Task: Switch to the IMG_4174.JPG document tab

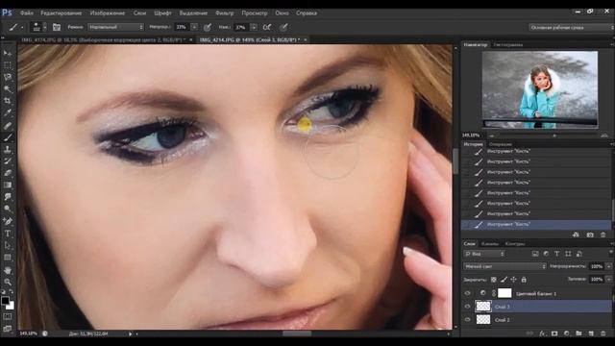Action: point(104,39)
